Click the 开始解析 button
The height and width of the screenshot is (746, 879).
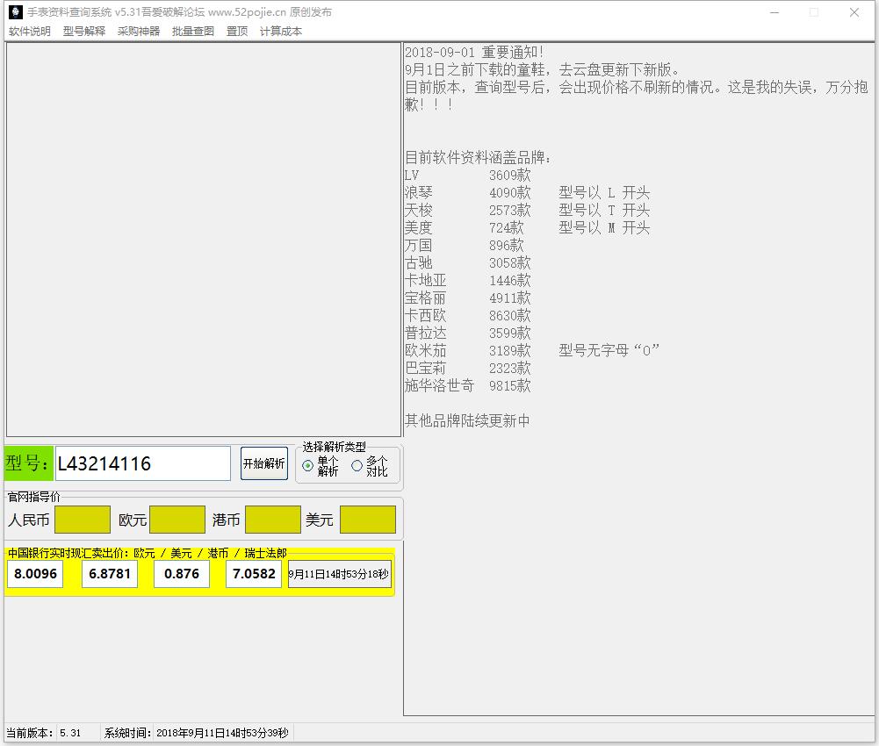coord(264,463)
